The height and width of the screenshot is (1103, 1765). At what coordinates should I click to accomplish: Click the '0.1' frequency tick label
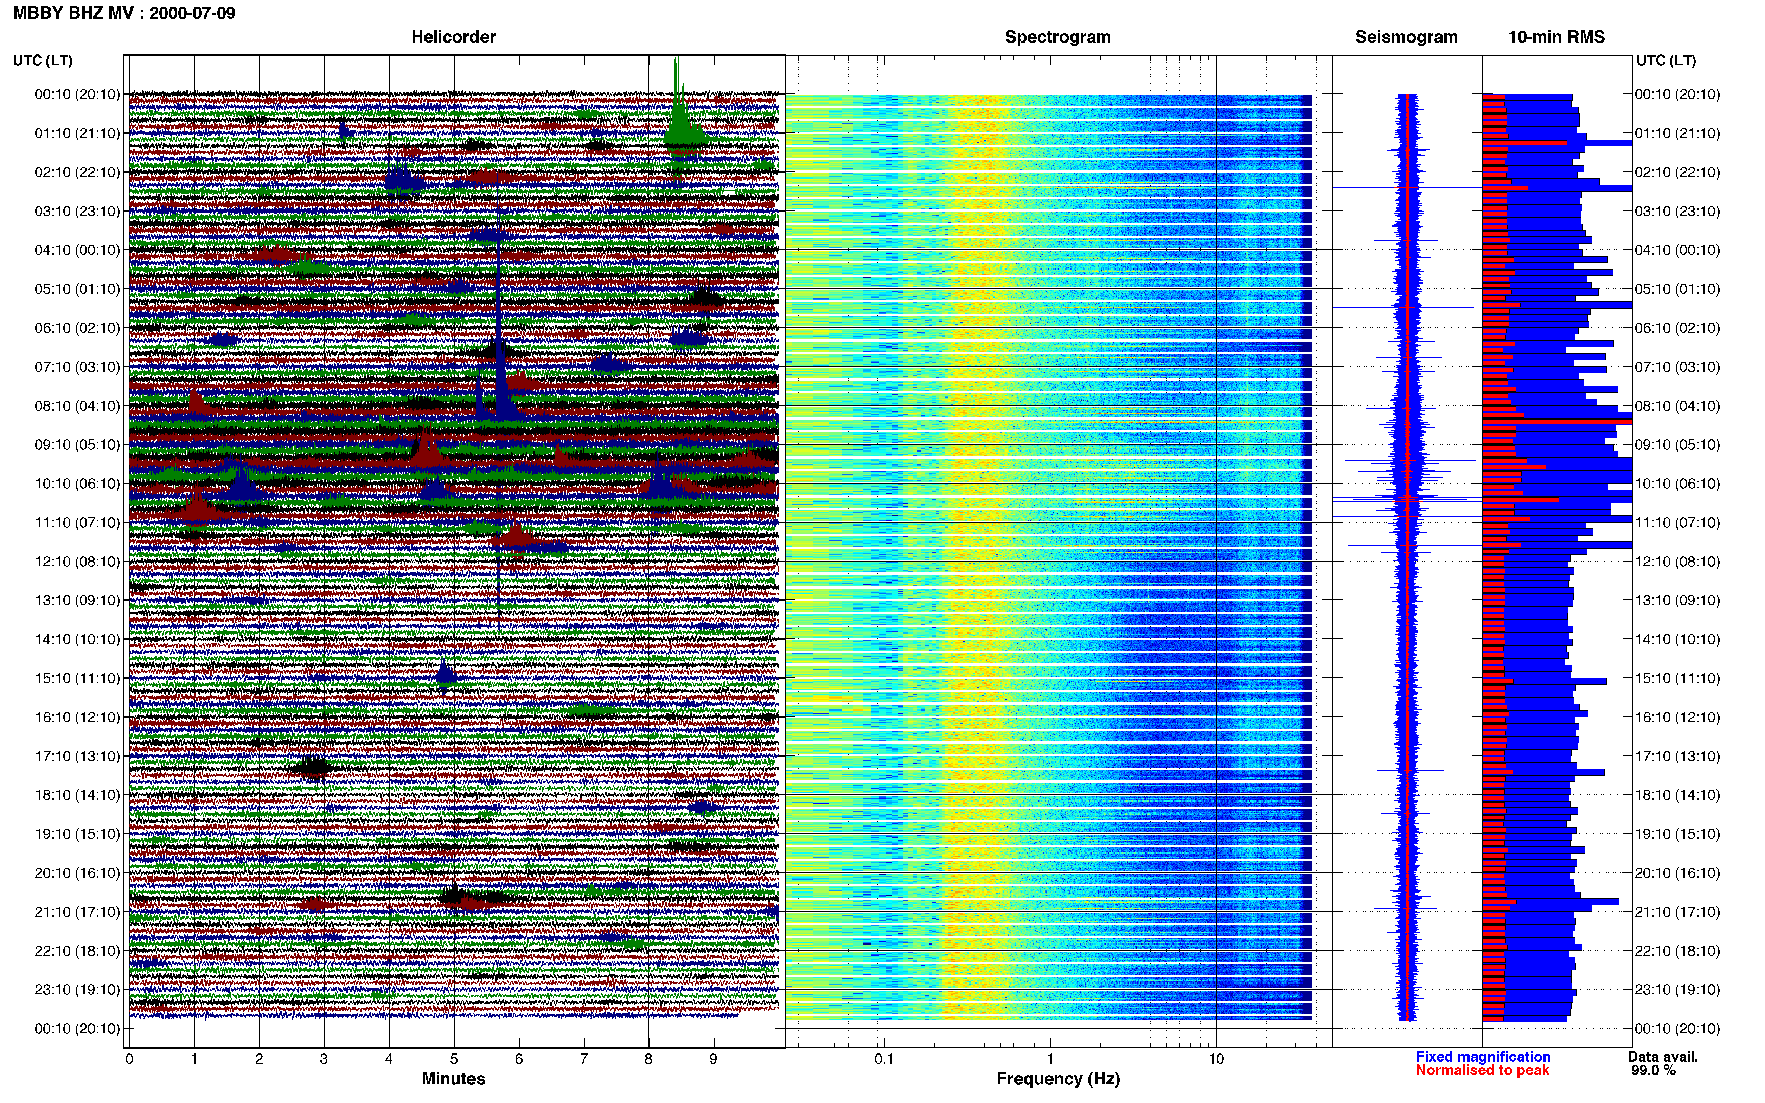point(884,1058)
